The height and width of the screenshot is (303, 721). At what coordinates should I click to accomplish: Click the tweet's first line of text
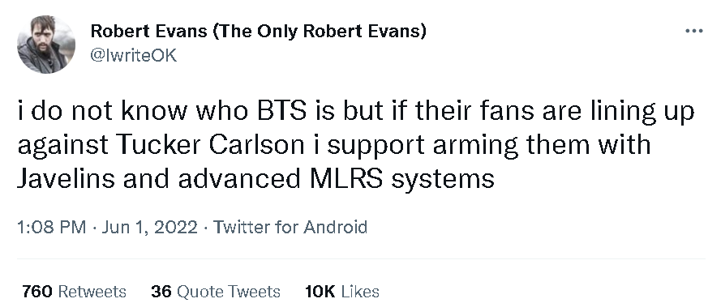coord(355,113)
